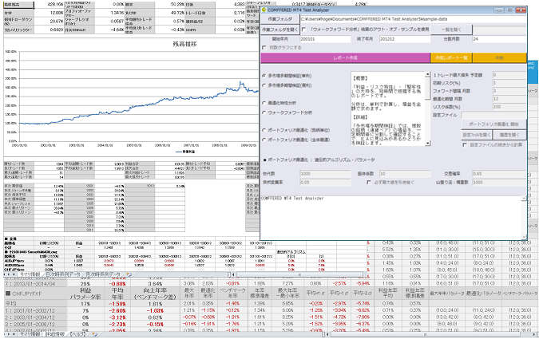Open the 作成レポート一覧 orange button
Screen dimensions: 539x339
coord(451,57)
